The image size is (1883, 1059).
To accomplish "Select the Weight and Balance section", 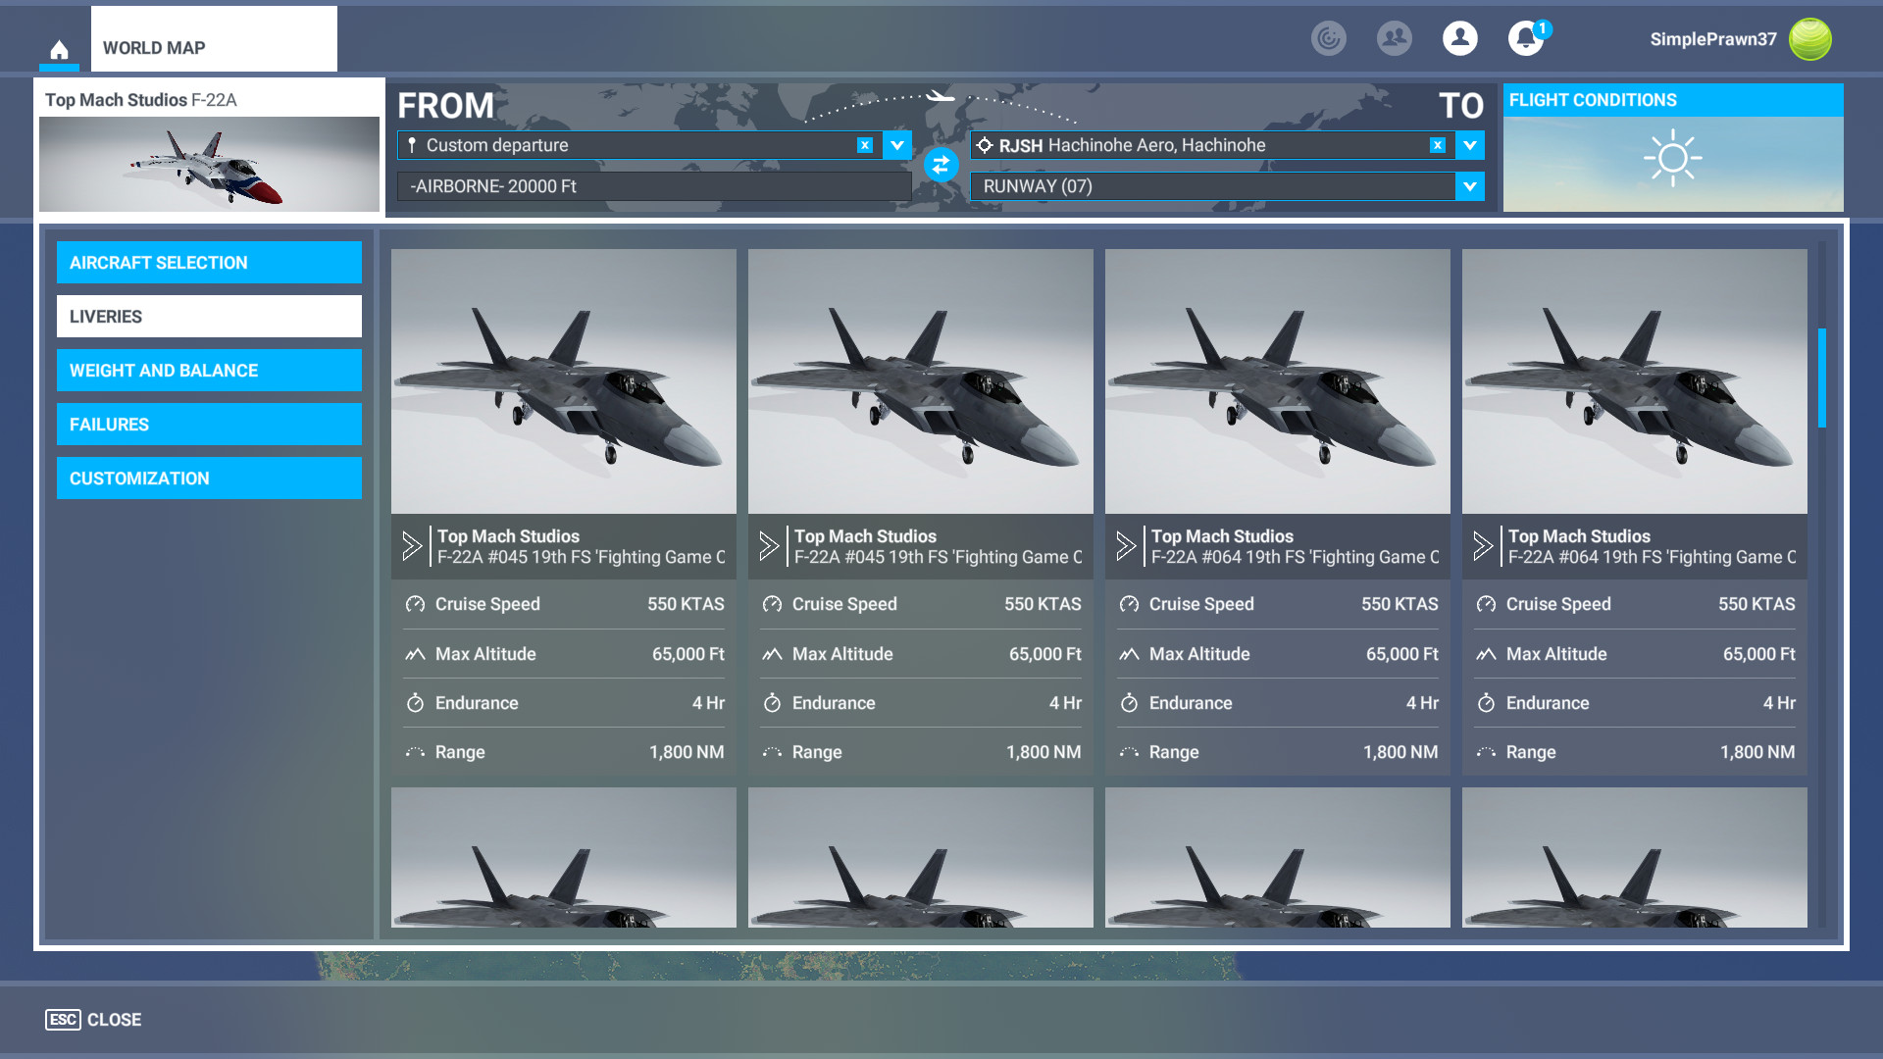I will [x=209, y=371].
